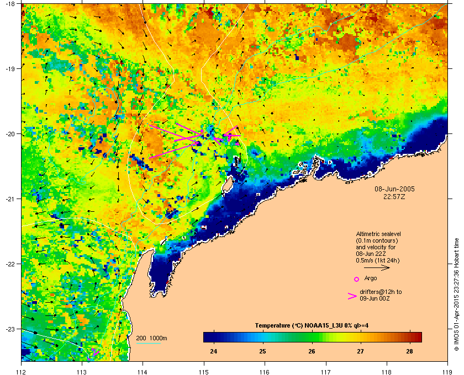Click the green section of colorbar near 26
Image resolution: width=464 pixels, height=375 pixels.
312,337
